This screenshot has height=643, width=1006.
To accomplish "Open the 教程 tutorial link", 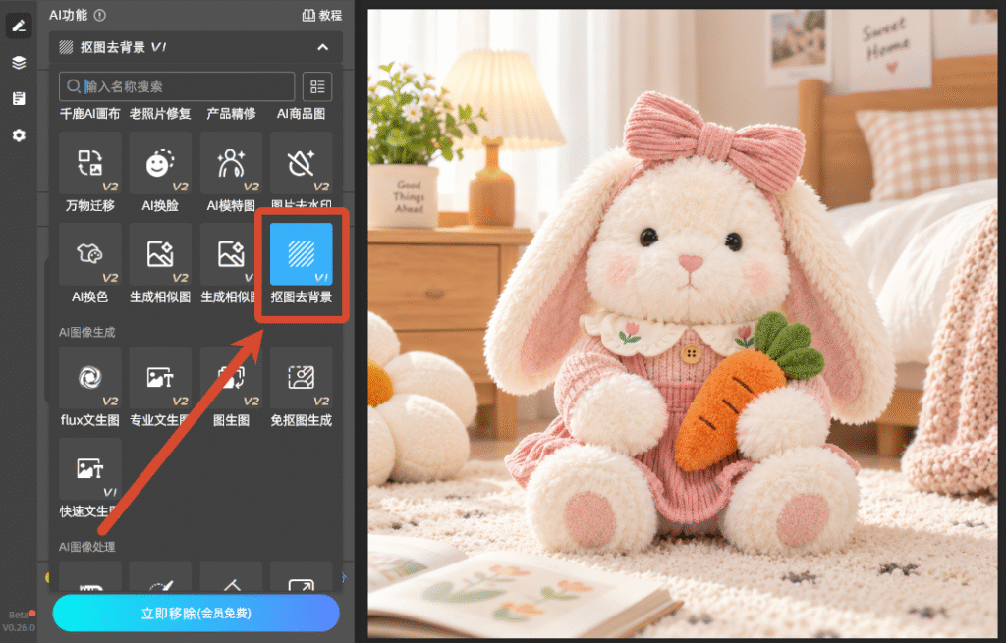I will [322, 15].
